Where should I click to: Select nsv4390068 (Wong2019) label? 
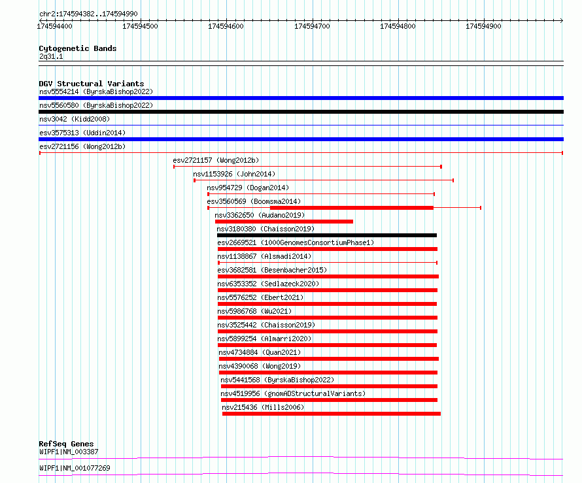[x=260, y=366]
